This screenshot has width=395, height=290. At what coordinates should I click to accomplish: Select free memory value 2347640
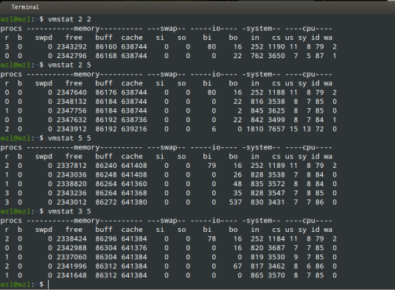71,93
